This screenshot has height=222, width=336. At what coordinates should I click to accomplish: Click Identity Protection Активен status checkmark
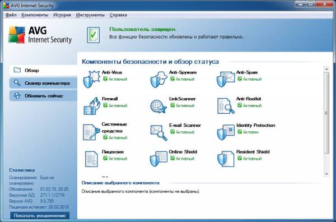point(240,132)
